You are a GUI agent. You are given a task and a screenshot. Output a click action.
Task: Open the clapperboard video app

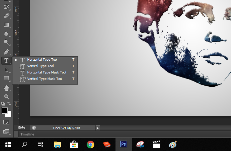[157, 145]
